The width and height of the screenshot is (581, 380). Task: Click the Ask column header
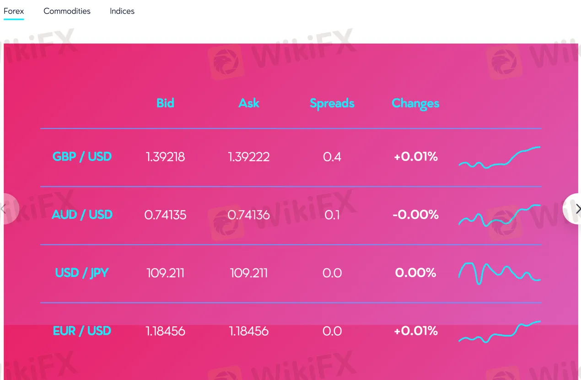point(249,103)
